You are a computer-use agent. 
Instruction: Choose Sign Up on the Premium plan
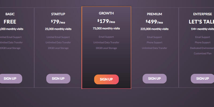point(154,79)
